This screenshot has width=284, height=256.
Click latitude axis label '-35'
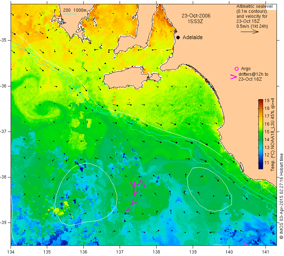click(3, 40)
